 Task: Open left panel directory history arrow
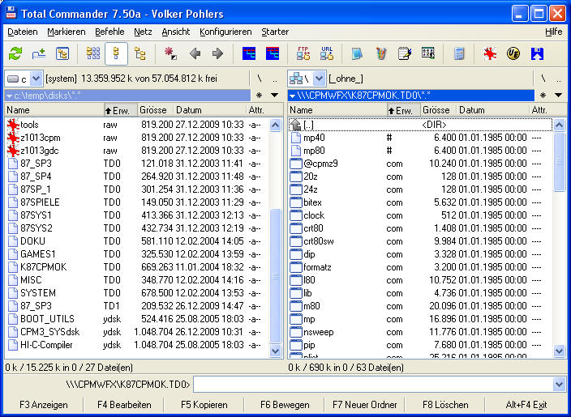coord(275,96)
